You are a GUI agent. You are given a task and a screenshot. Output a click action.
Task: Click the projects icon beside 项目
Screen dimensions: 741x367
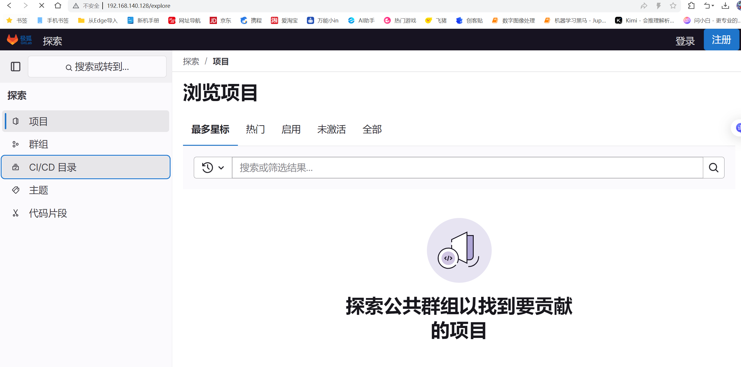[16, 121]
